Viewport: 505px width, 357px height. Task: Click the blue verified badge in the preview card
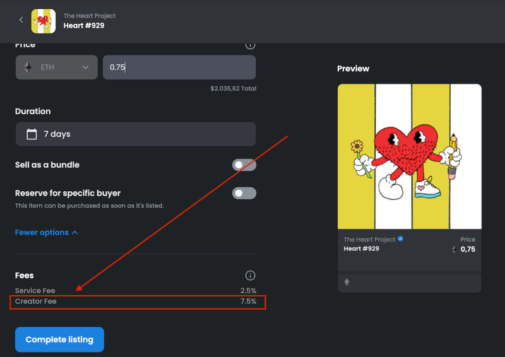[x=401, y=239]
